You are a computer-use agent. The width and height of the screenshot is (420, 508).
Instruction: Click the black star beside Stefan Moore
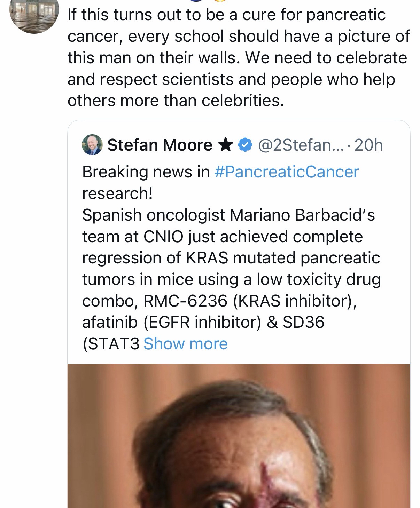click(226, 145)
